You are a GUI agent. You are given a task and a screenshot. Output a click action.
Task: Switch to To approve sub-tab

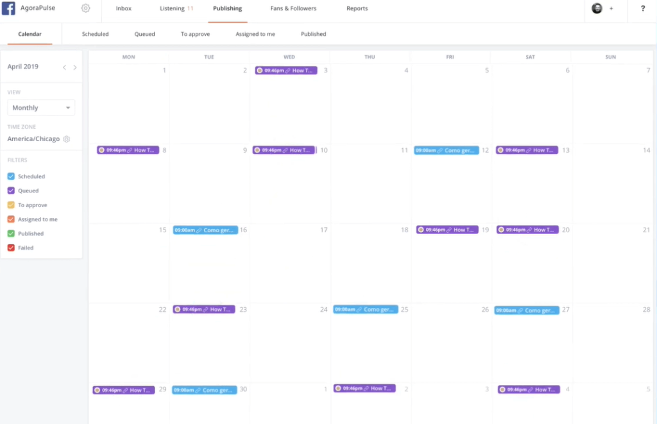195,34
